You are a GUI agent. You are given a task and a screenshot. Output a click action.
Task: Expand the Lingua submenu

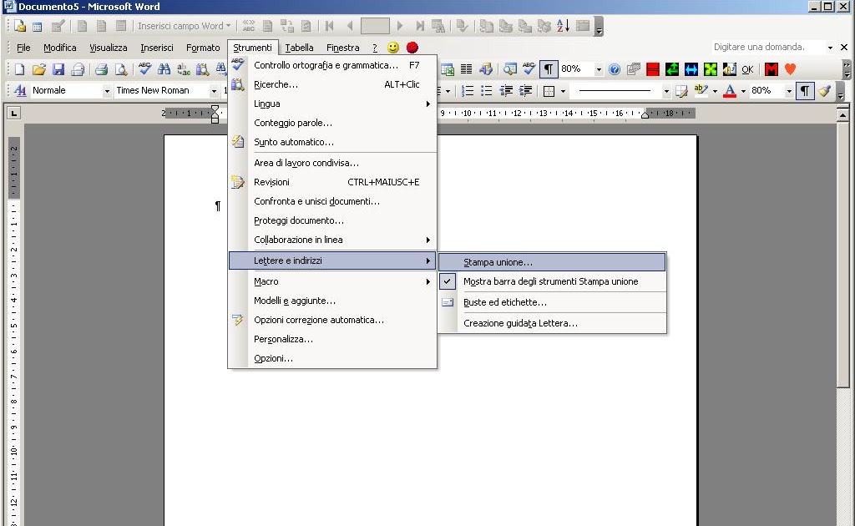tap(331, 104)
